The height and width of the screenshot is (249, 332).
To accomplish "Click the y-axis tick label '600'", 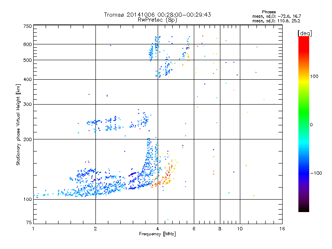I will coord(28,44).
